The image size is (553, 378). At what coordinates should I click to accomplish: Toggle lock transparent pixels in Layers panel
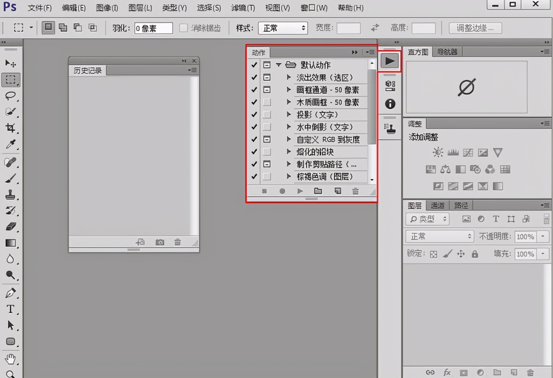(434, 254)
